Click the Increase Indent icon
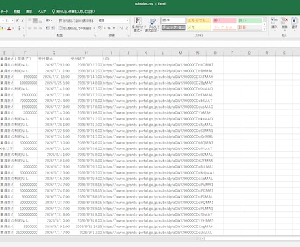Image resolution: width=300 pixels, height=247 pixels. (53, 28)
